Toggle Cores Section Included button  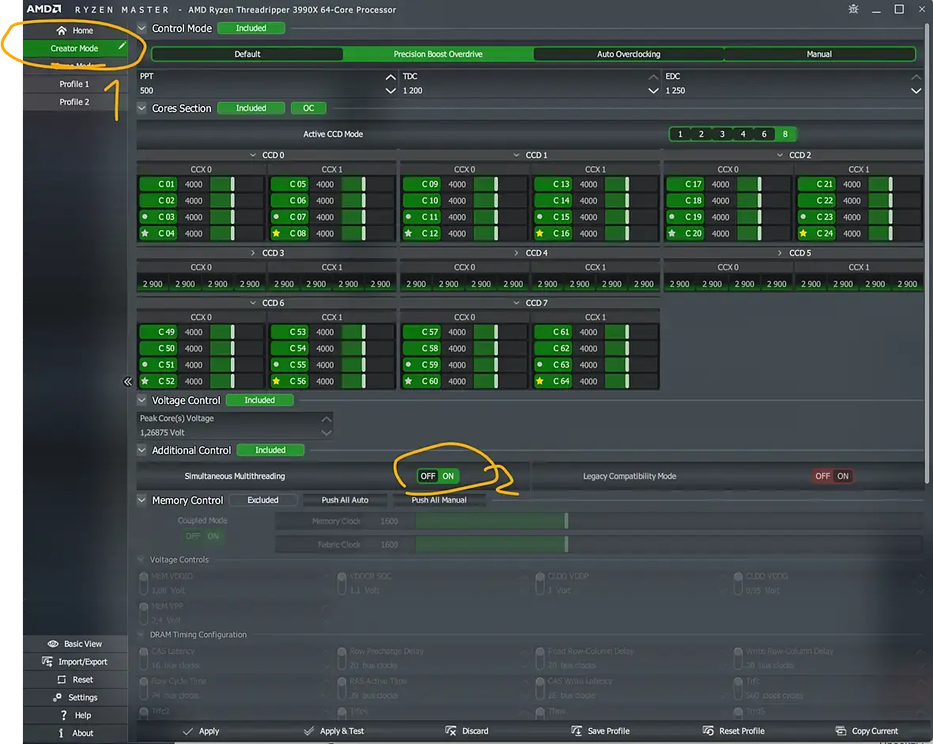251,108
